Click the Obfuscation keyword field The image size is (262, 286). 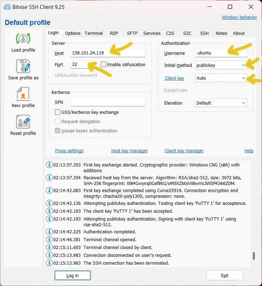tap(123, 75)
